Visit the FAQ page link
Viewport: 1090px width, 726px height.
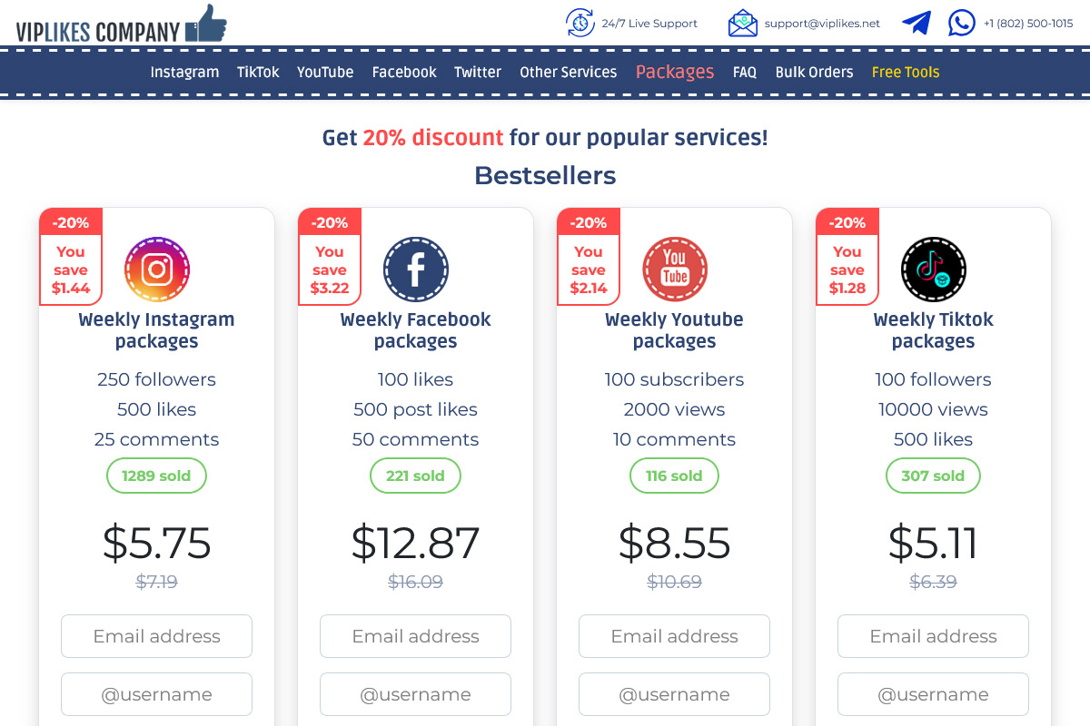coord(745,73)
